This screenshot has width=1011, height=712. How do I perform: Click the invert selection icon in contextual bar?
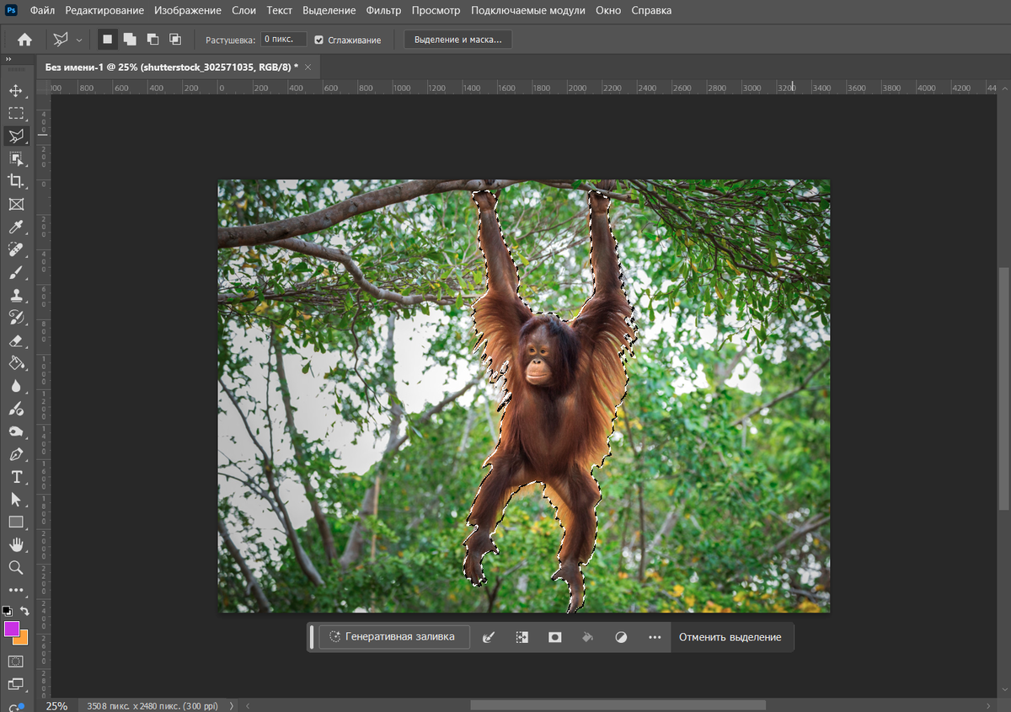point(522,637)
